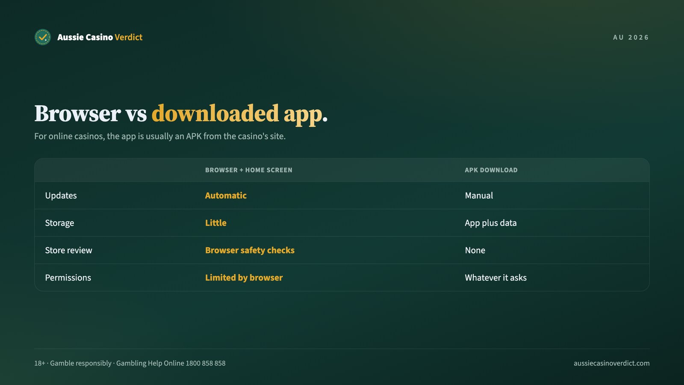Click the 'None' cell
Image resolution: width=684 pixels, height=385 pixels.
[x=475, y=250]
